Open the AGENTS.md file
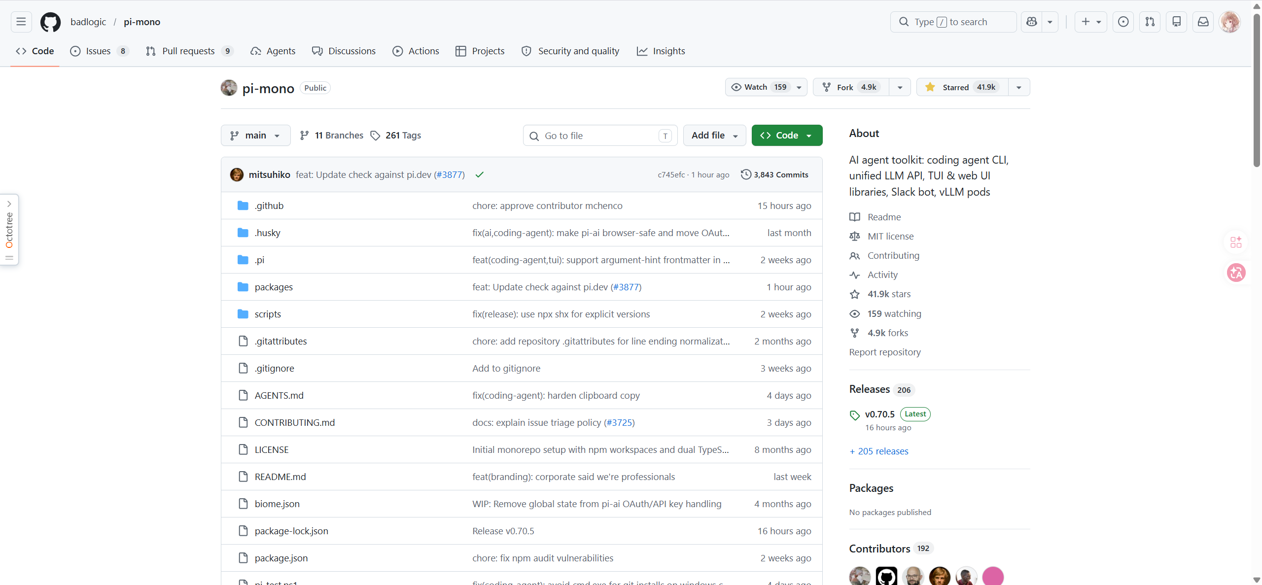 [279, 395]
